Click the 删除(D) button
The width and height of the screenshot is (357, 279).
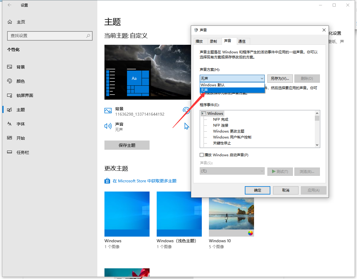click(307, 78)
